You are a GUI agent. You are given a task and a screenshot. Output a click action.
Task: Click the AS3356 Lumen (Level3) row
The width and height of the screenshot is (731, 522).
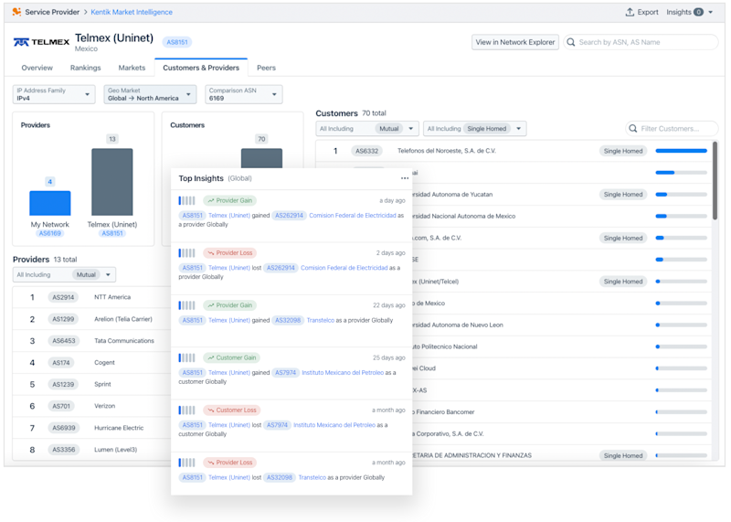(91, 450)
